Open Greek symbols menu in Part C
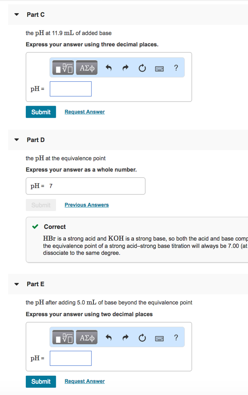Image resolution: width=248 pixels, height=395 pixels. (x=87, y=68)
